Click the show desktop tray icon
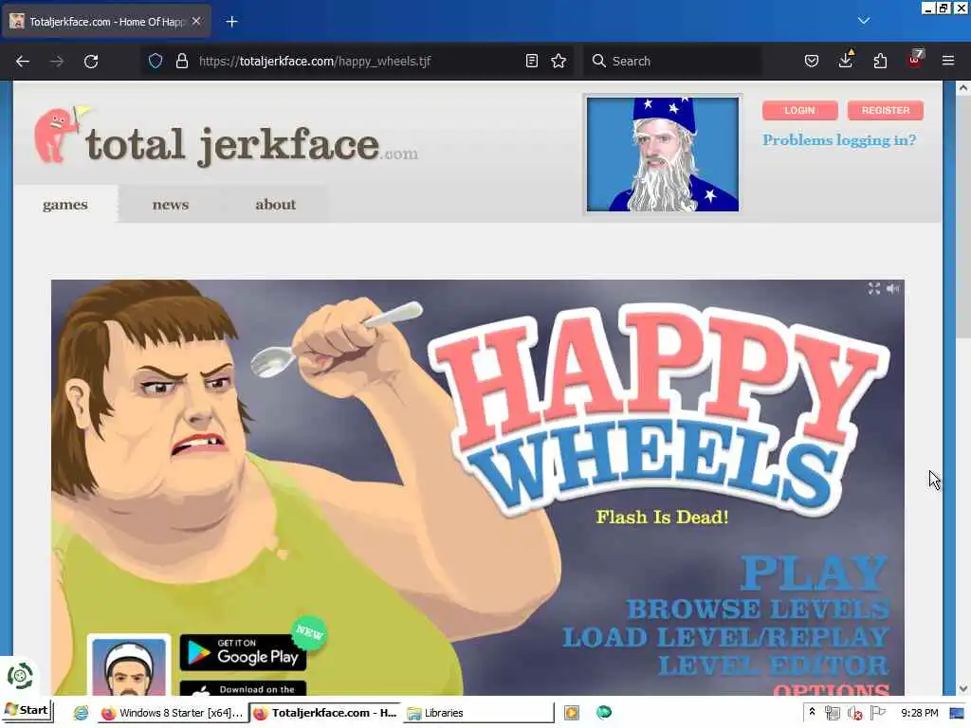971x728 pixels. (957, 713)
